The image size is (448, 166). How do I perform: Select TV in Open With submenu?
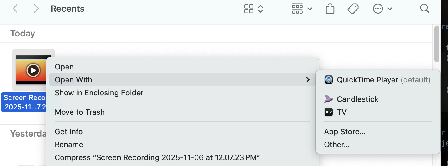pos(342,112)
